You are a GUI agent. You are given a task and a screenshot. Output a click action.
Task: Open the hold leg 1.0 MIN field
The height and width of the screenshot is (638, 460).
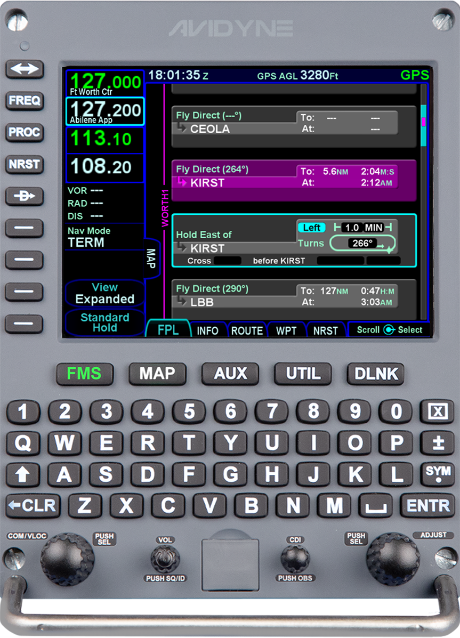coord(362,228)
